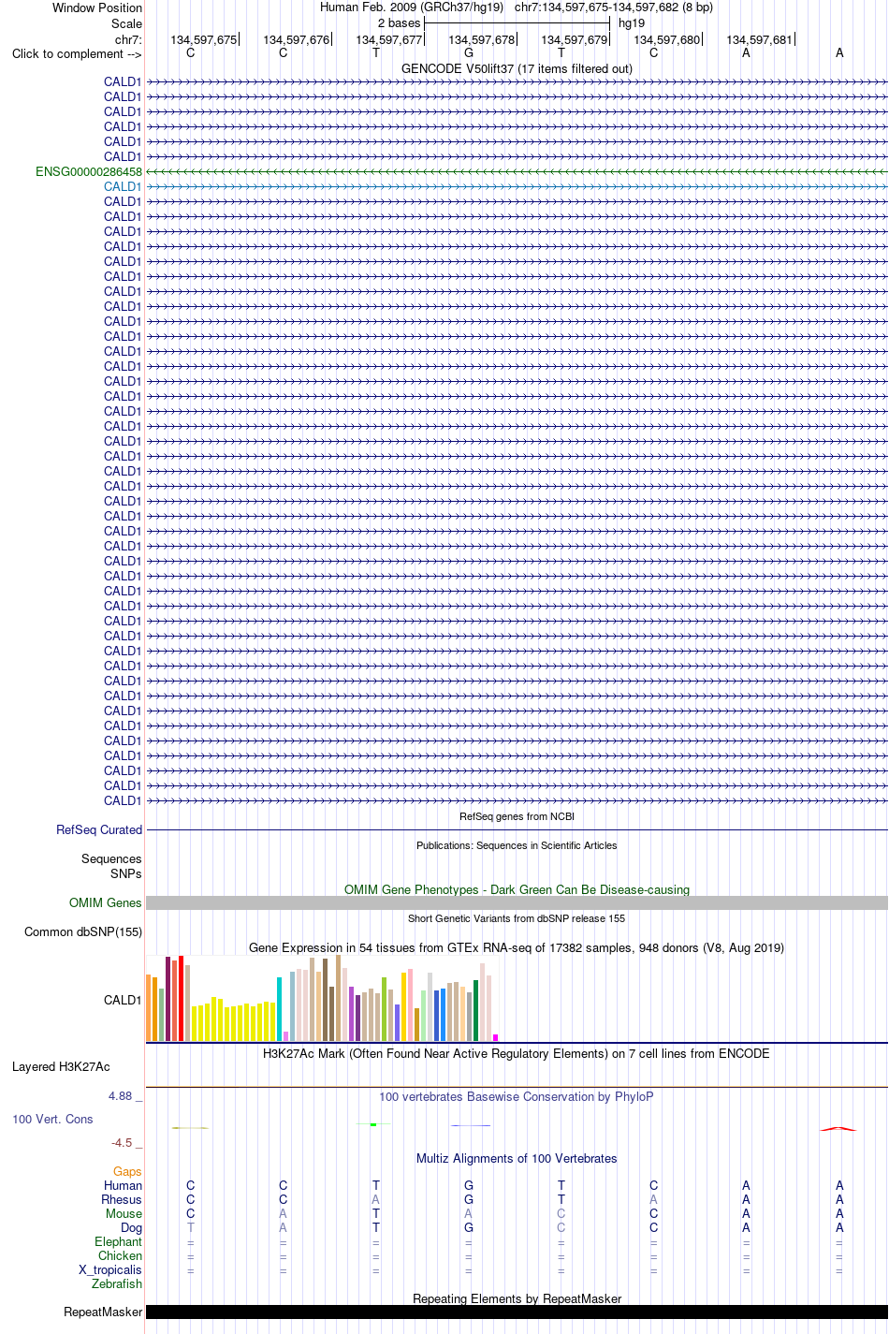Click 'chr7:134,597,675-134,597,682 (8 bp)' position text
This screenshot has width=889, height=1334.
pyautogui.click(x=614, y=7)
